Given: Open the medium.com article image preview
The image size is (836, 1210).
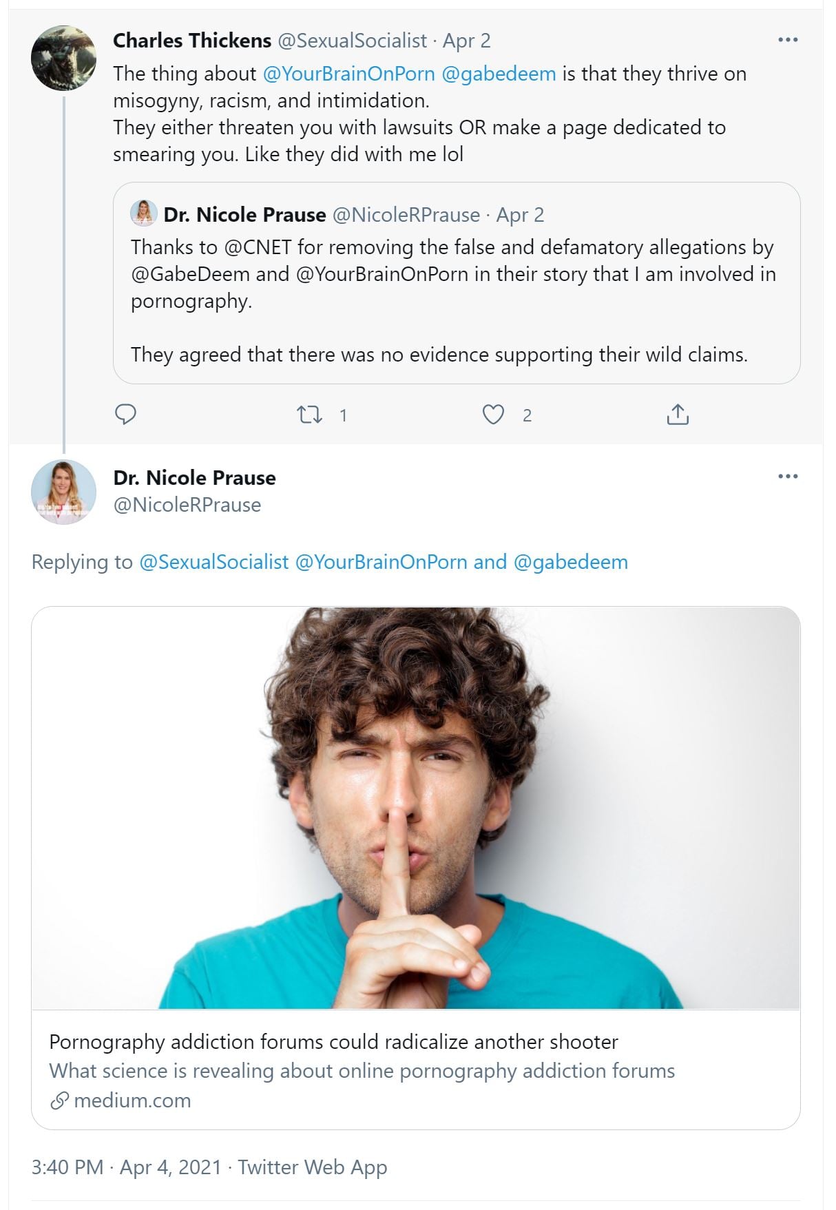Looking at the screenshot, I should 415,807.
